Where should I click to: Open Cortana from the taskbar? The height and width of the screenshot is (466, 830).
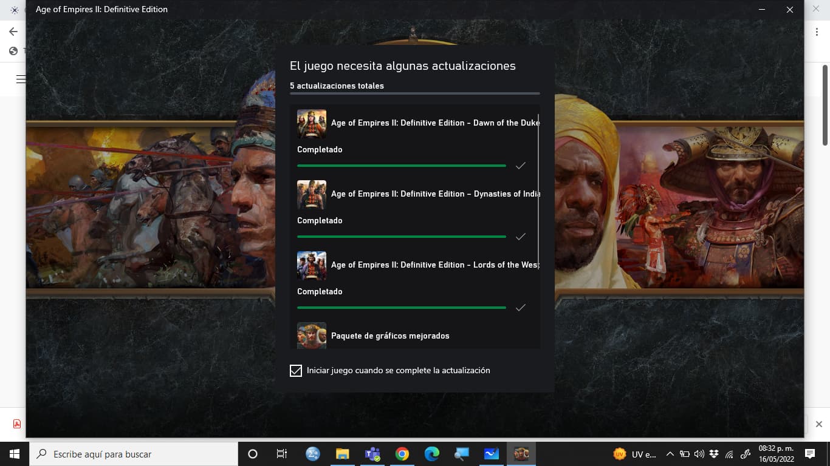pos(253,454)
